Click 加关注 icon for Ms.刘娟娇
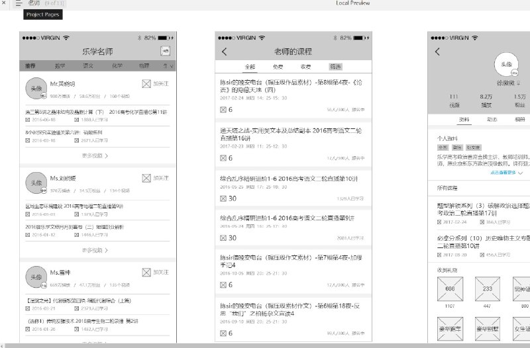This screenshot has height=348, width=530. point(146,178)
